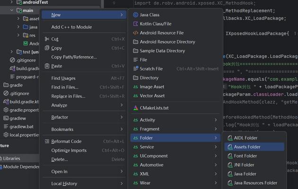
Task: Click the AIDL Folder icon
Action: 230,138
